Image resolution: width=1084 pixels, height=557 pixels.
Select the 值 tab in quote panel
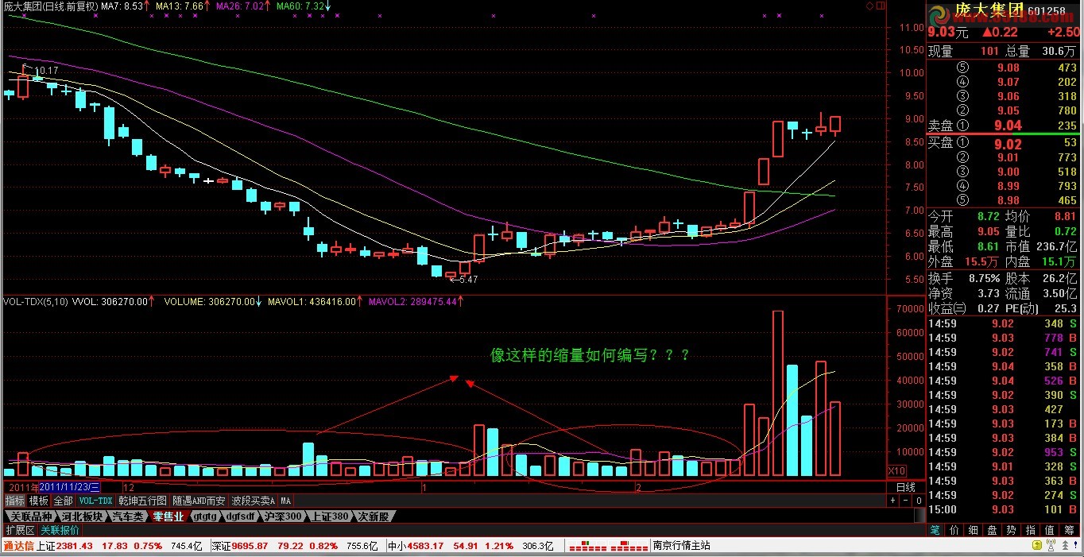coord(1050,530)
